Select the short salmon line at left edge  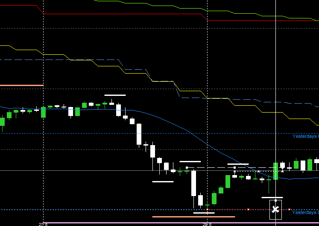pos(21,86)
